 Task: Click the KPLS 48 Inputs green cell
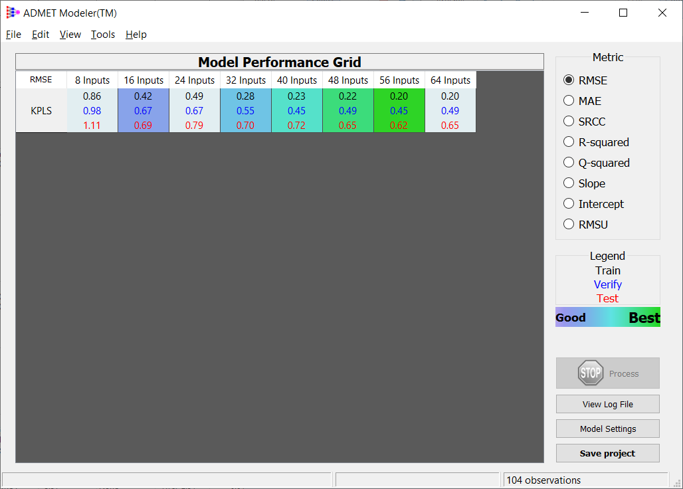tap(348, 110)
